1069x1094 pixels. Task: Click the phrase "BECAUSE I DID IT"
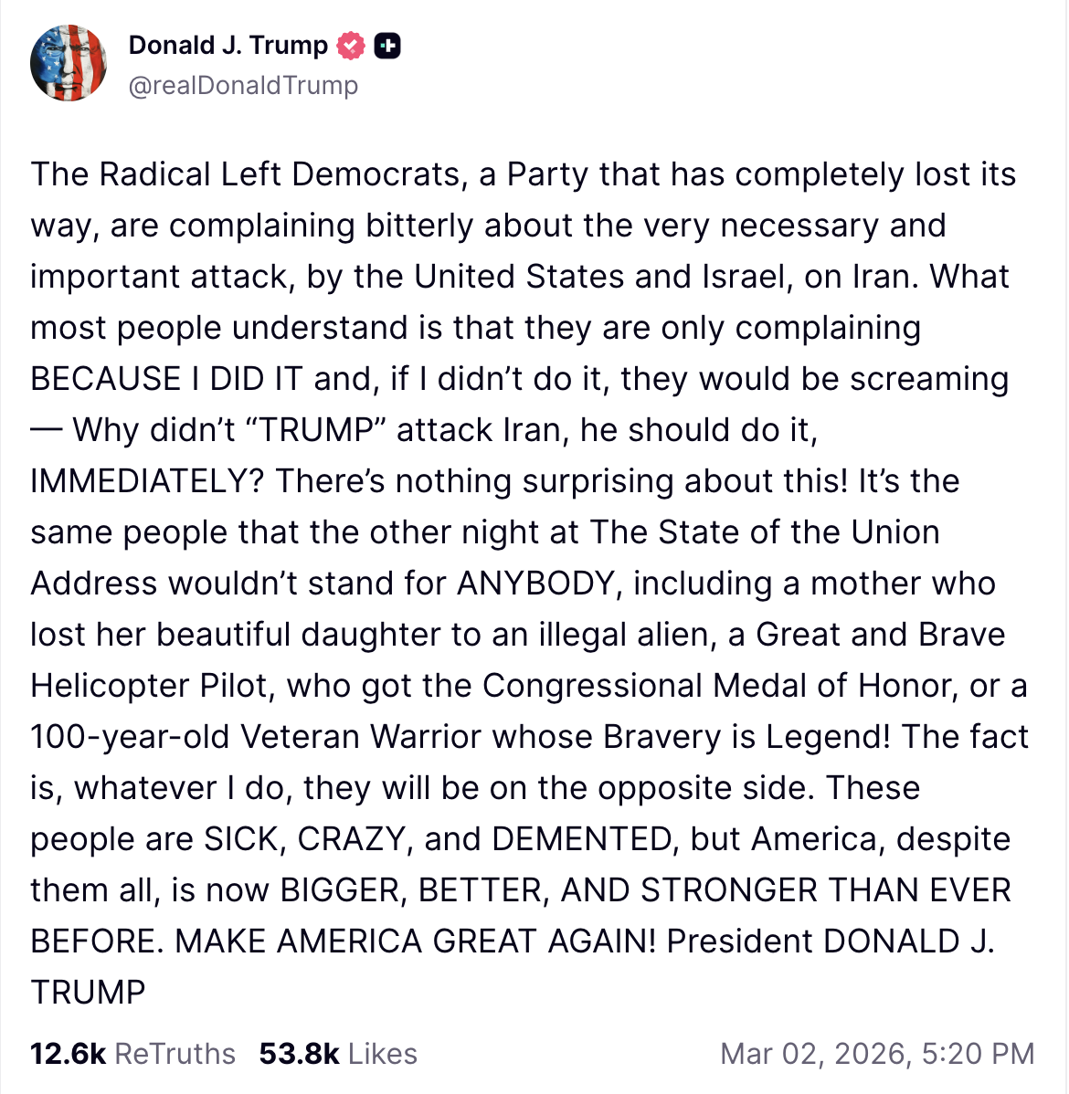click(166, 379)
